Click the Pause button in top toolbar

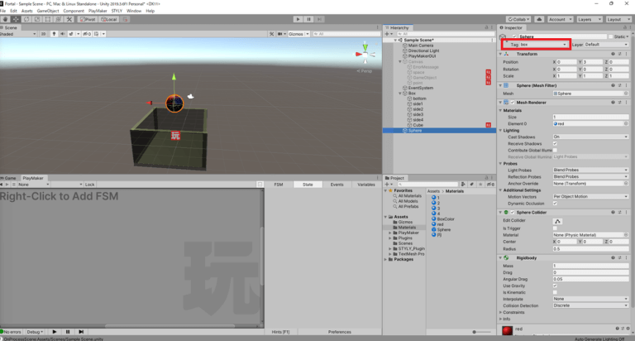click(x=308, y=19)
